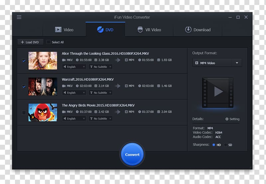The image size is (266, 184).
Task: Click the MP4 output format icon on Warcraft row
Action: (x=126, y=86)
